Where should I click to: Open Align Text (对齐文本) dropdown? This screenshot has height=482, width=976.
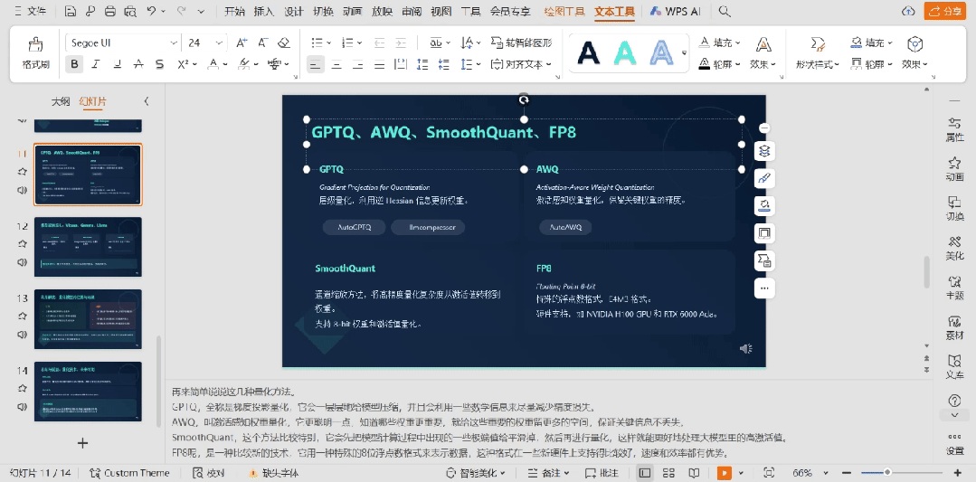[x=521, y=64]
